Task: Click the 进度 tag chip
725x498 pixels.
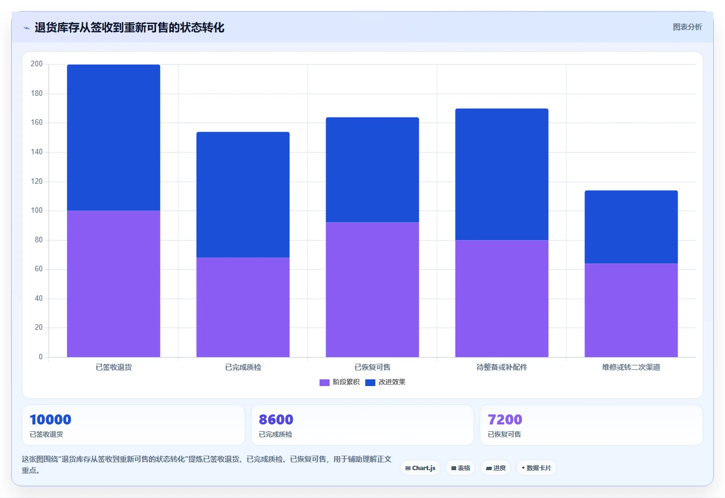Action: [496, 468]
